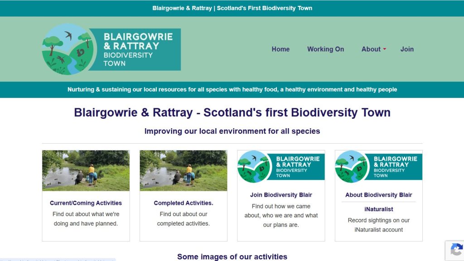
Task: Open the Home menu item
Action: [x=280, y=49]
